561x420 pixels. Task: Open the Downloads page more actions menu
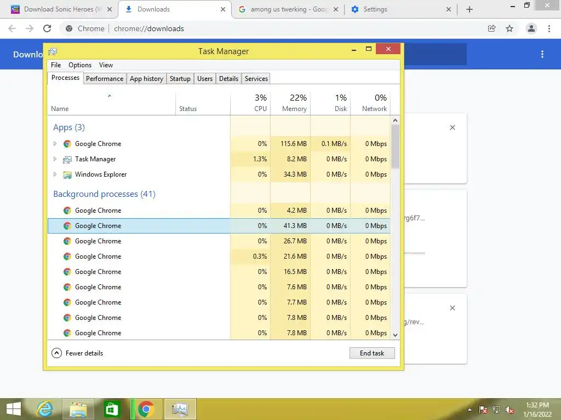pyautogui.click(x=542, y=54)
